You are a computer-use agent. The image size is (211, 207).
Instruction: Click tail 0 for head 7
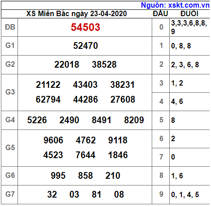coord(173,157)
